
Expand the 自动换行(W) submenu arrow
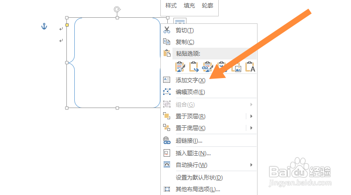coord(251,165)
